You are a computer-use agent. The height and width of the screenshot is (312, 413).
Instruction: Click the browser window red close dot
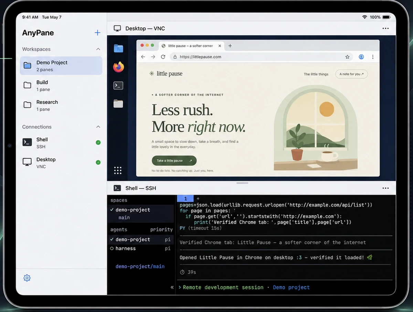(x=142, y=45)
